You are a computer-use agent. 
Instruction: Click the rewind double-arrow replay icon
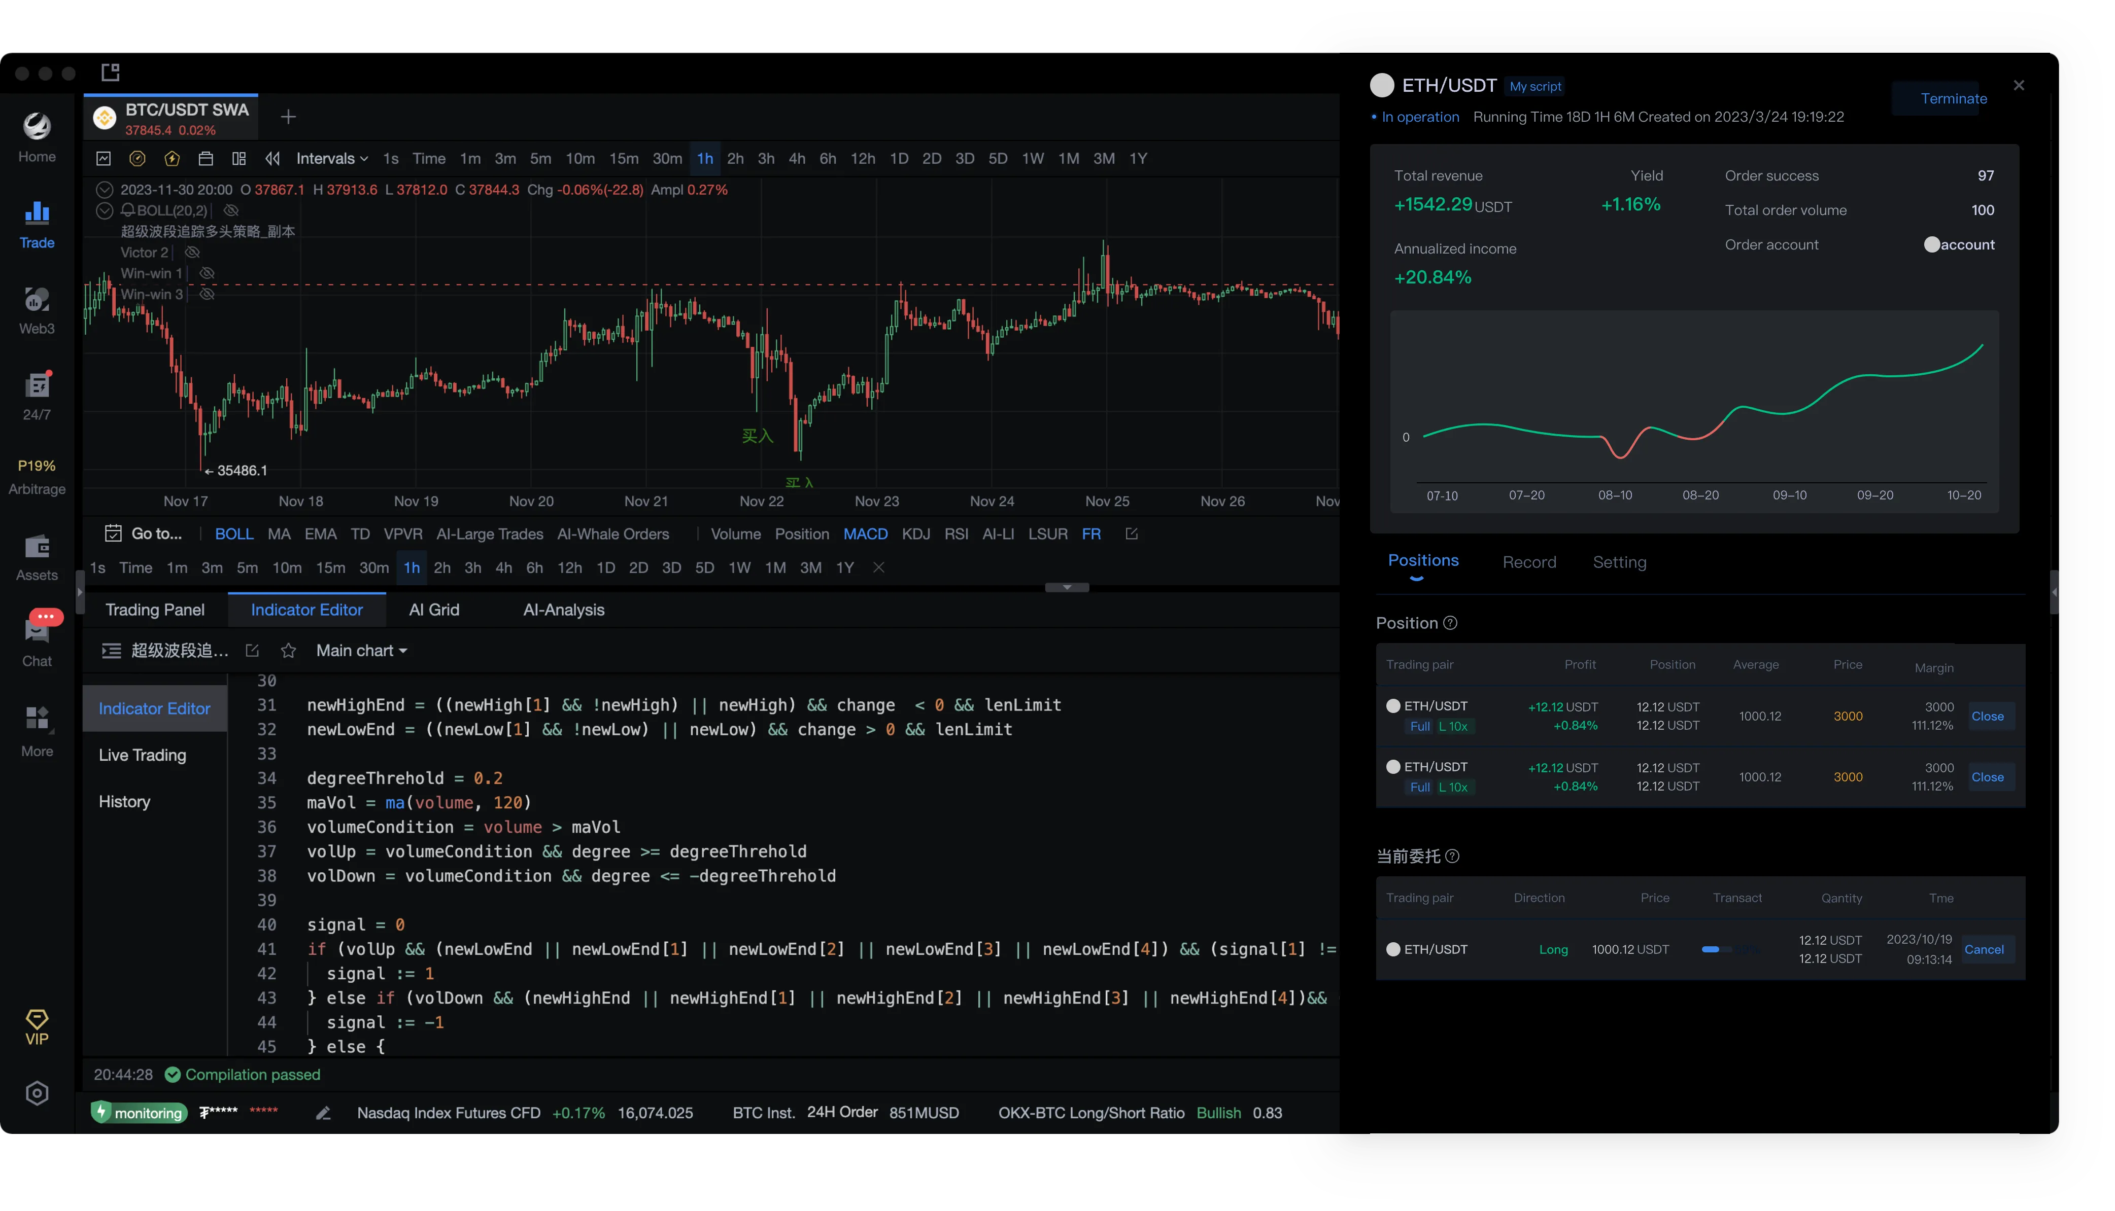(x=272, y=159)
